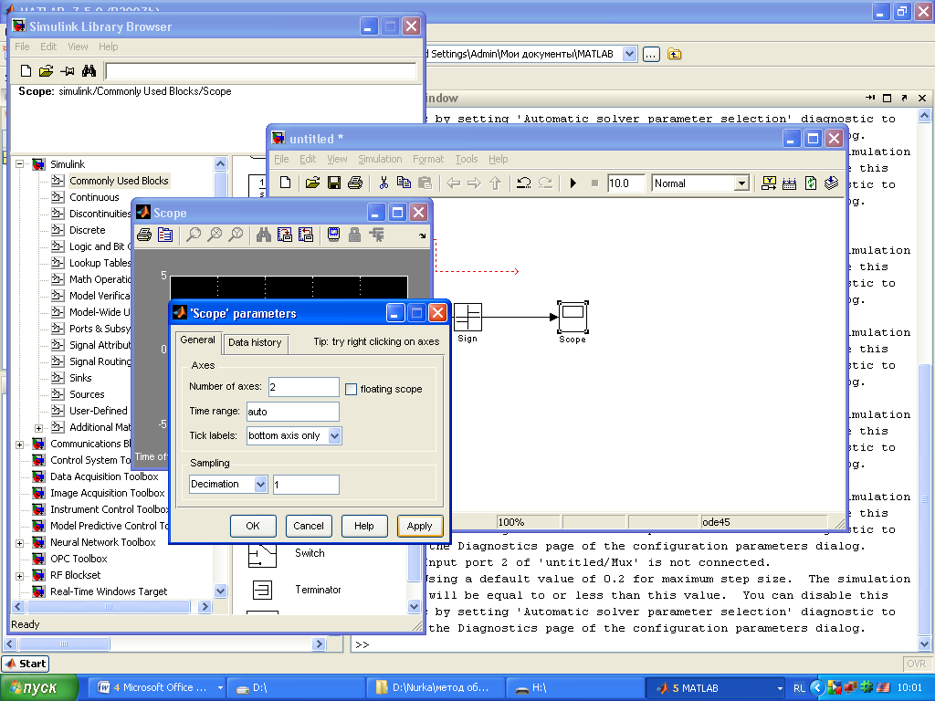Image resolution: width=935 pixels, height=701 pixels.
Task: Click the Scope block in model canvas
Action: (573, 317)
